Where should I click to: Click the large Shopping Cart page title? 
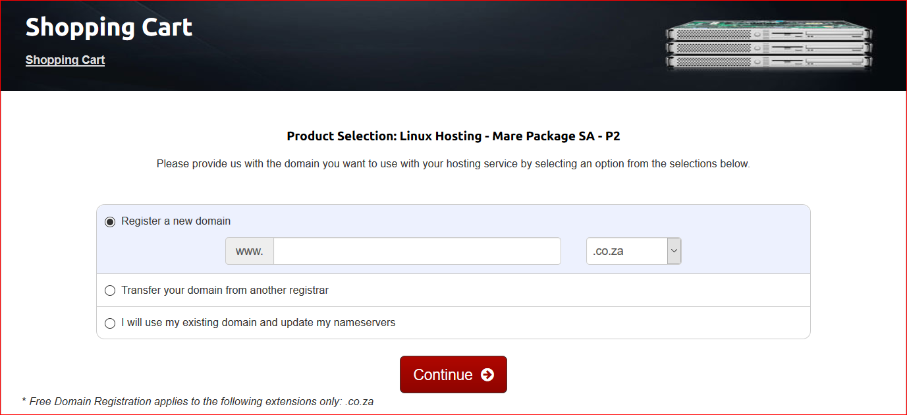(109, 27)
